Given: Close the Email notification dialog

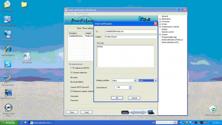Looking at the screenshot, I should click(x=156, y=24).
